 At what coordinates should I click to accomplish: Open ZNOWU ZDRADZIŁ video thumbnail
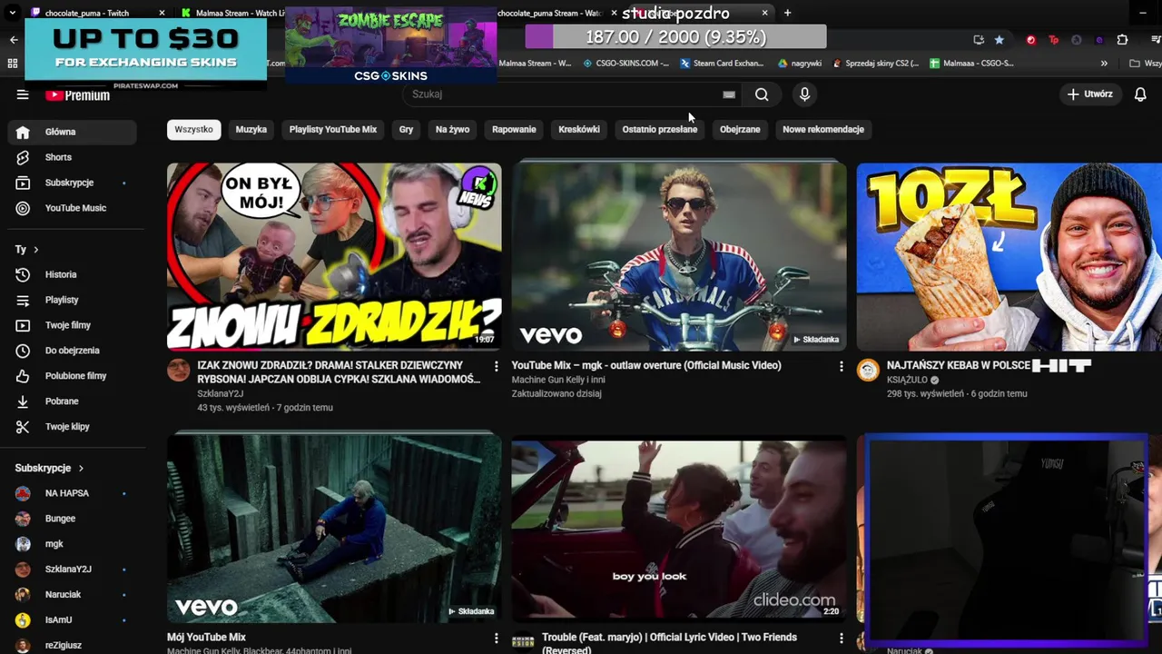coord(334,257)
